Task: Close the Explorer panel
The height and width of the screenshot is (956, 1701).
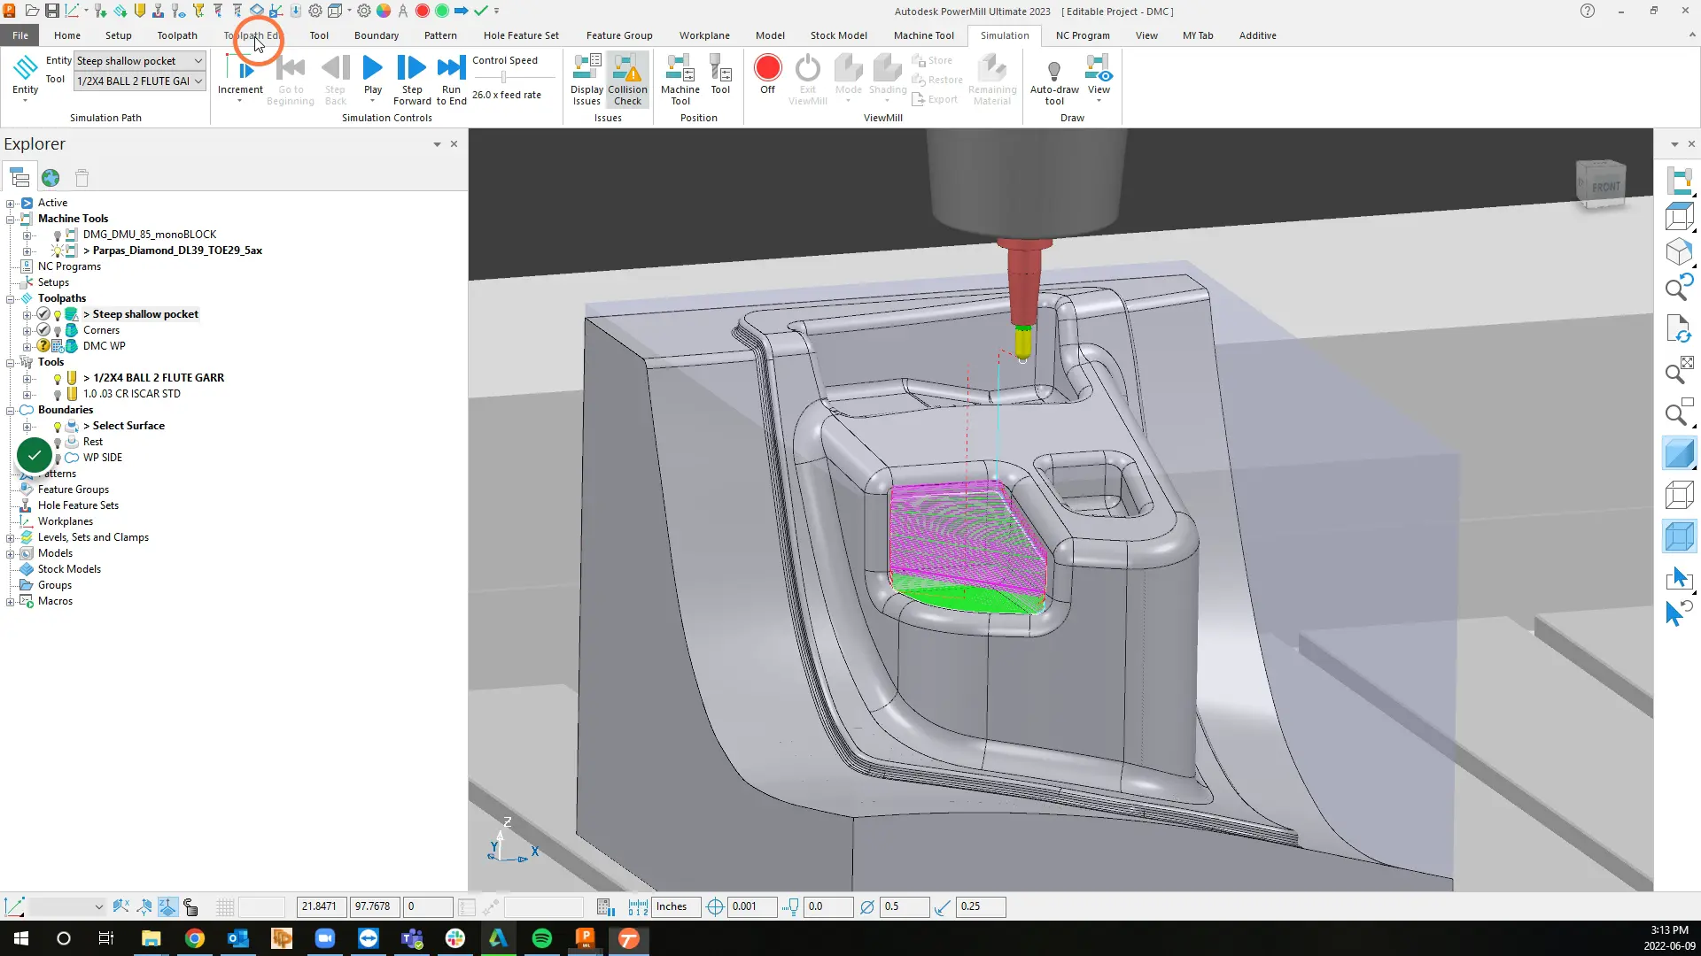Action: tap(454, 143)
